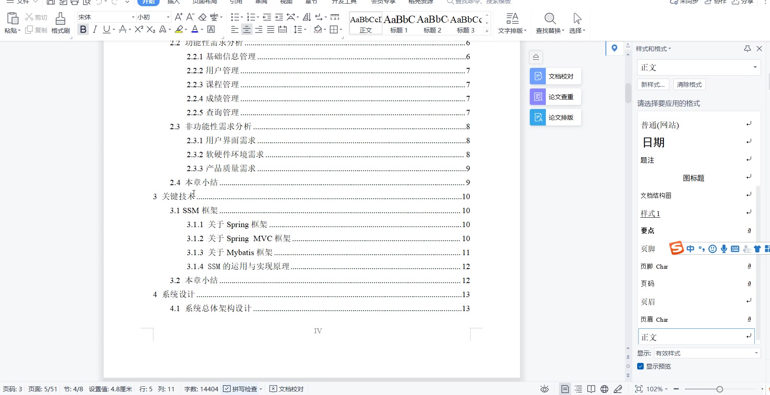The image size is (770, 395).
Task: Click the paragraph shading icon
Action: pyautogui.click(x=318, y=30)
